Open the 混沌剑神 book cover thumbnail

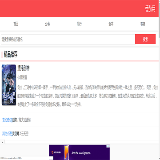9,85
